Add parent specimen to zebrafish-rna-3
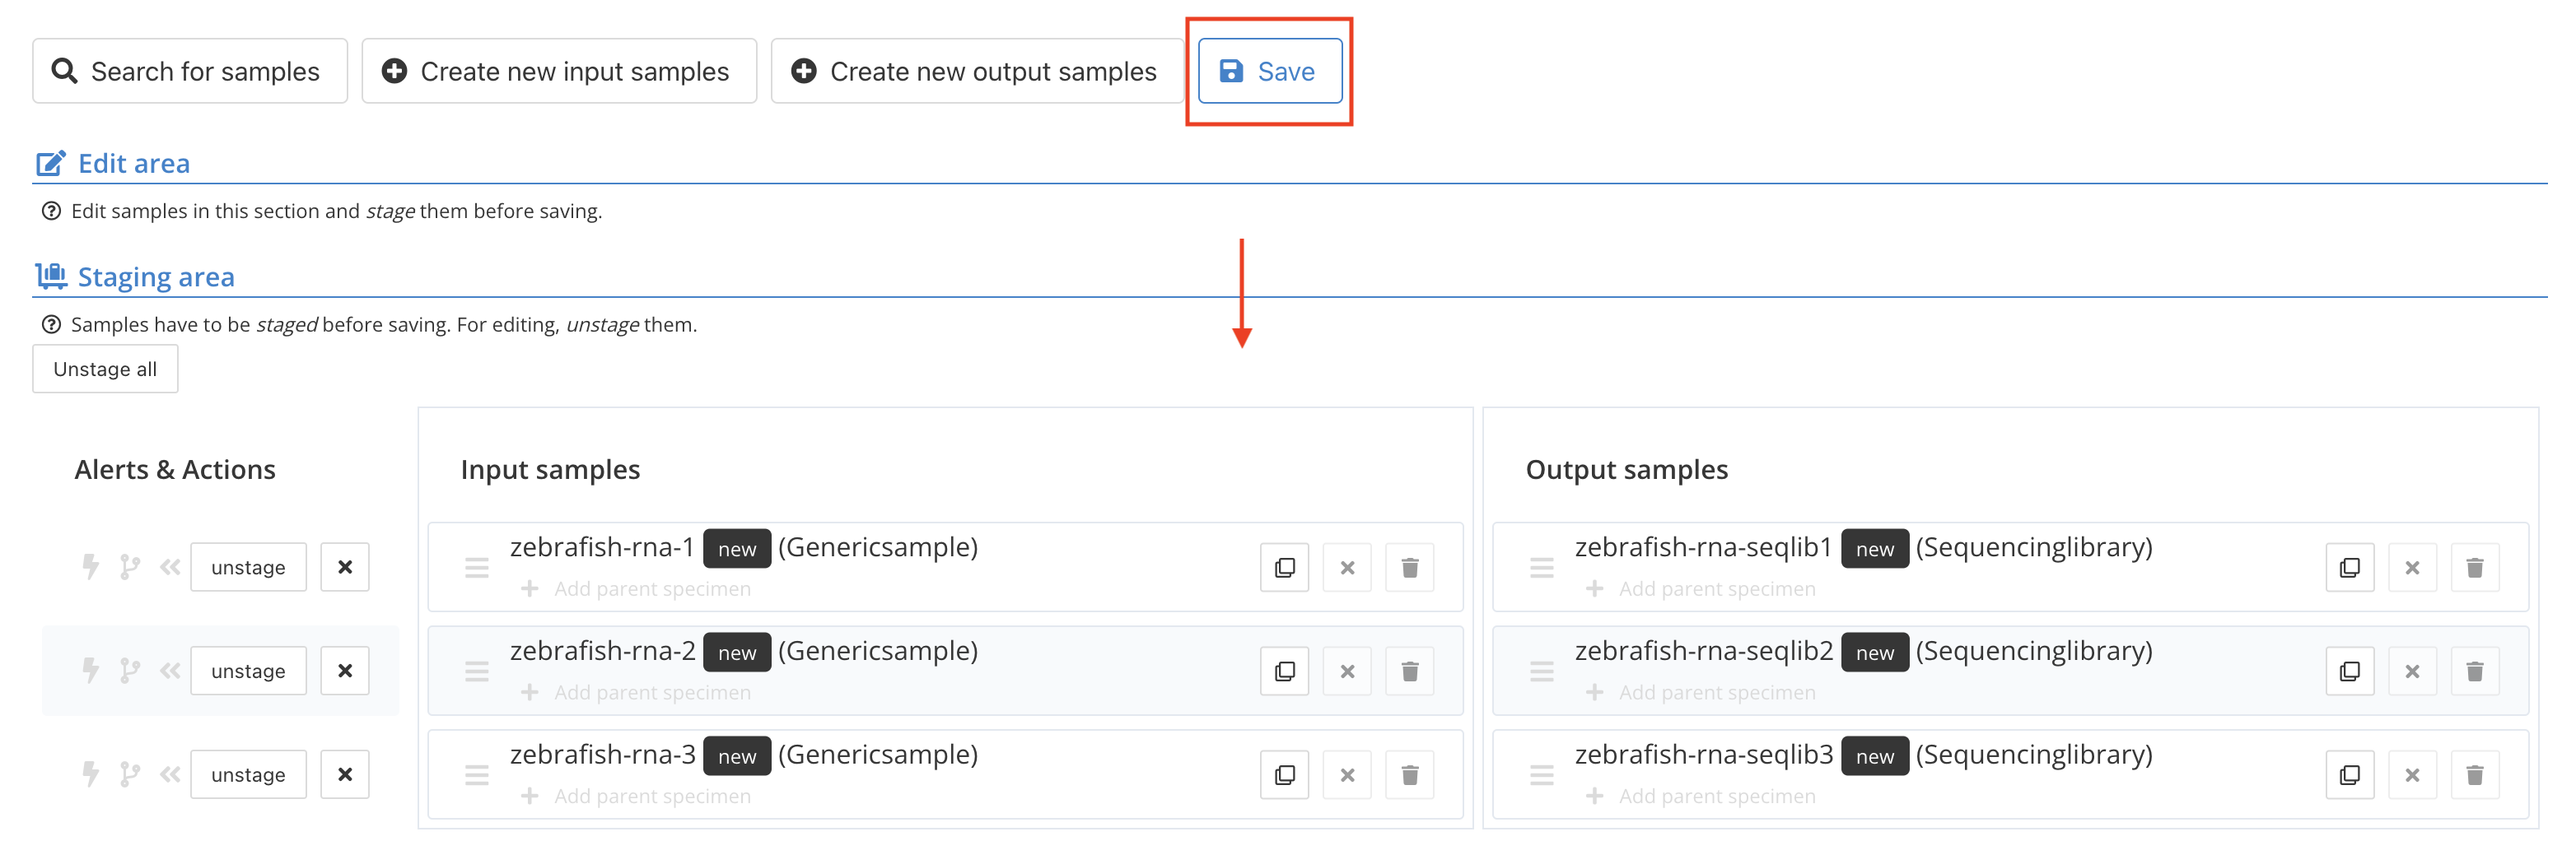This screenshot has height=841, width=2576. [x=636, y=796]
